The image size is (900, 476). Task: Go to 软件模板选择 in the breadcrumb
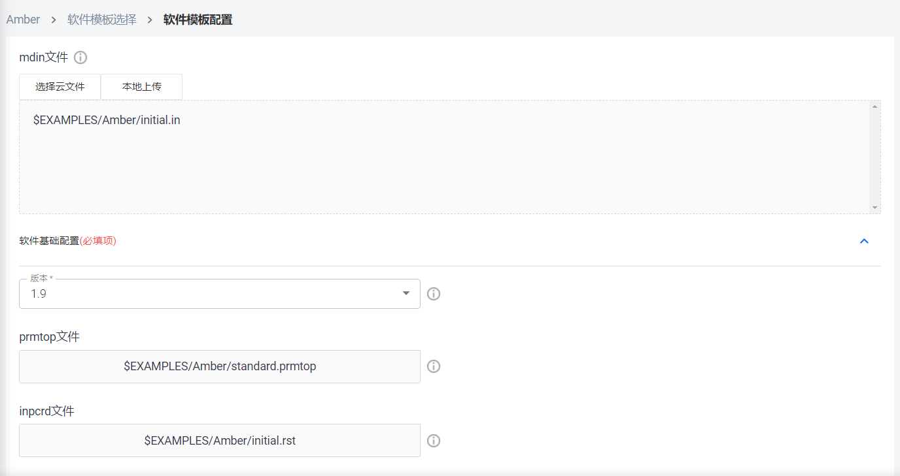pos(102,20)
